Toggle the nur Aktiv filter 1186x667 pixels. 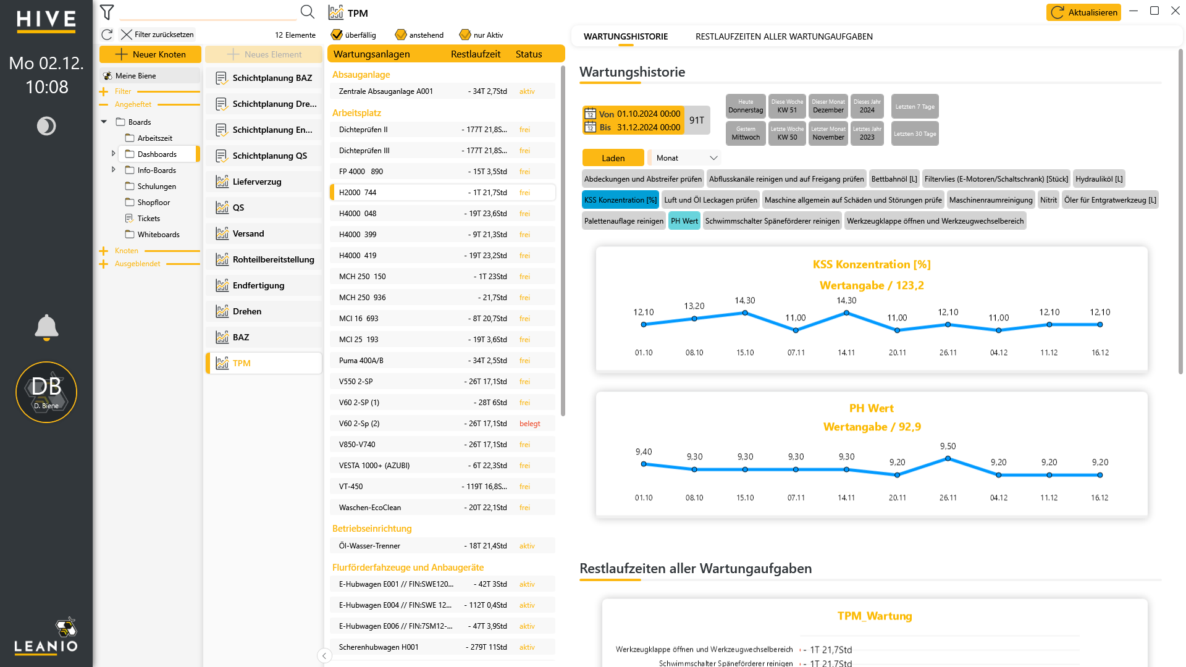click(x=465, y=35)
